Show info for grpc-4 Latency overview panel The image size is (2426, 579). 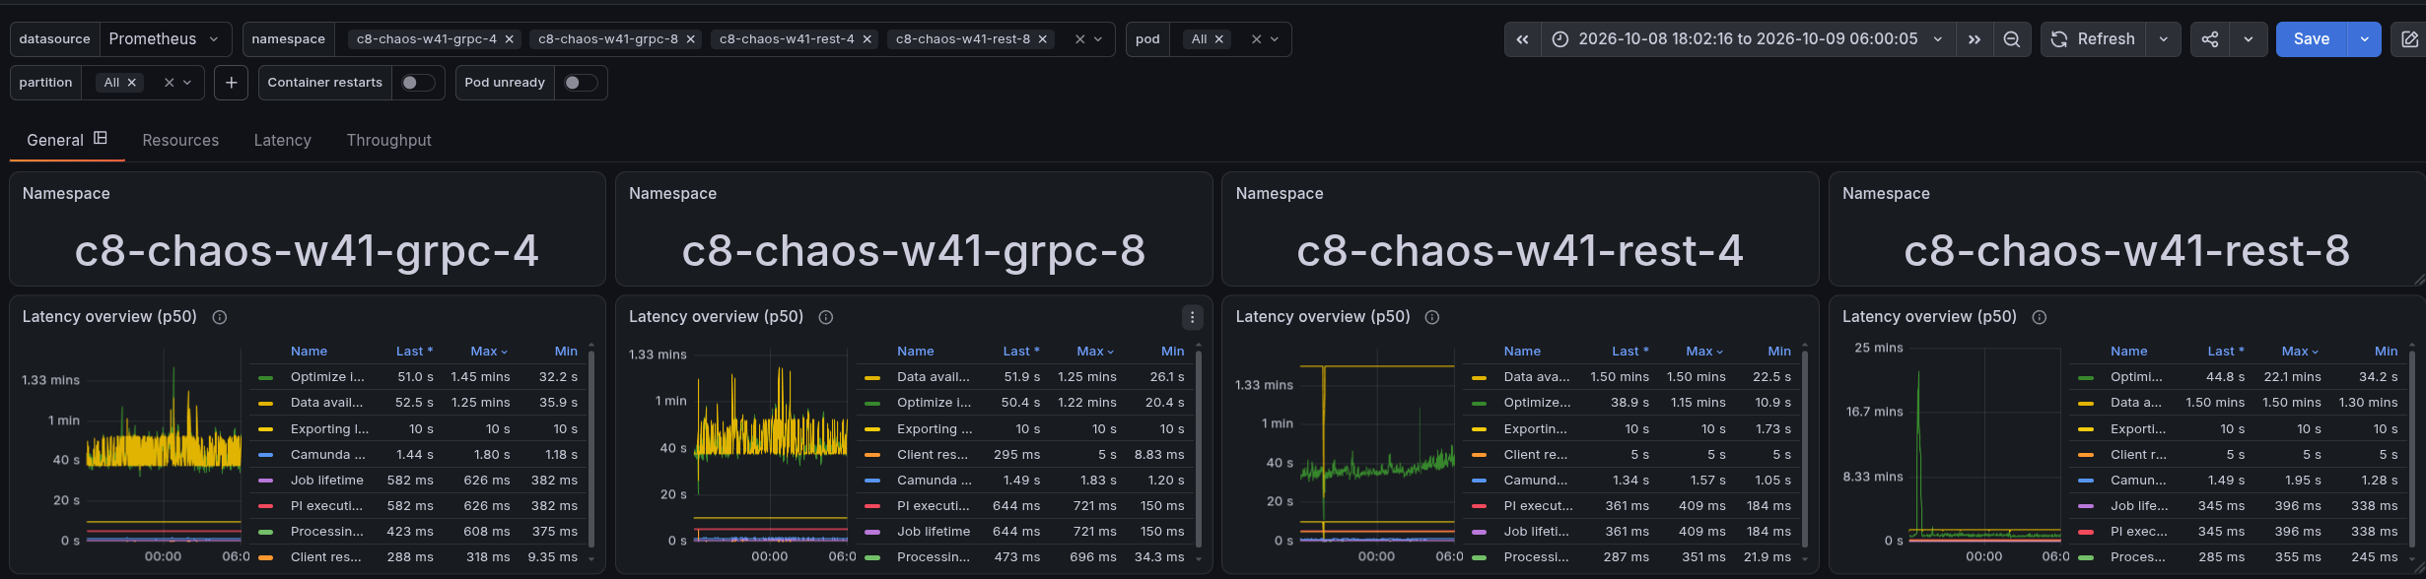tap(220, 317)
